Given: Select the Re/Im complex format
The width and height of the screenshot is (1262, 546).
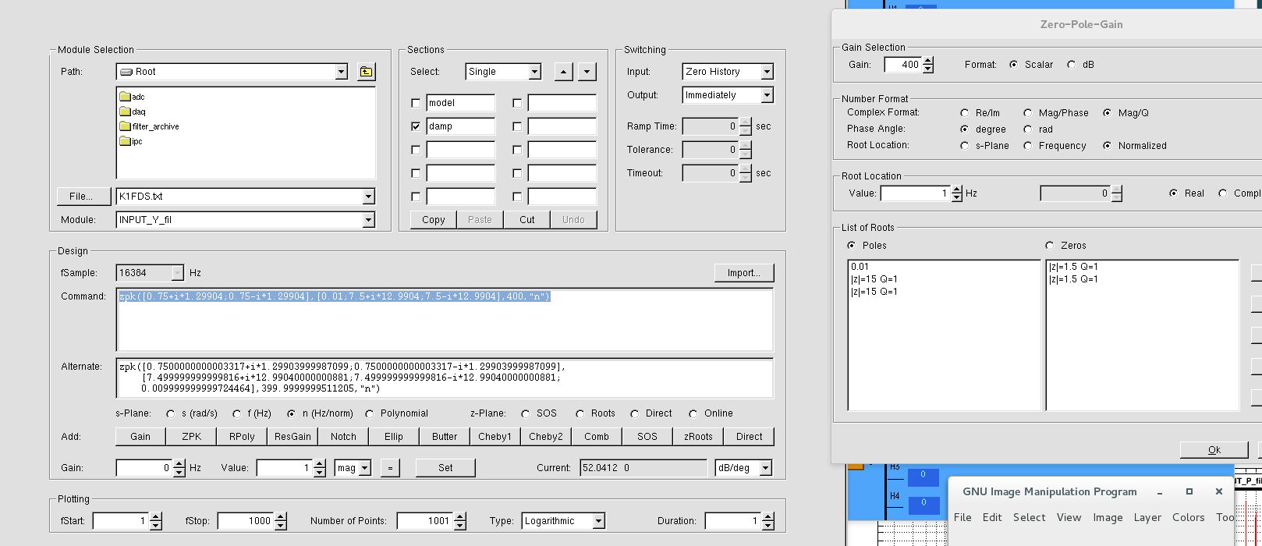Looking at the screenshot, I should point(965,113).
